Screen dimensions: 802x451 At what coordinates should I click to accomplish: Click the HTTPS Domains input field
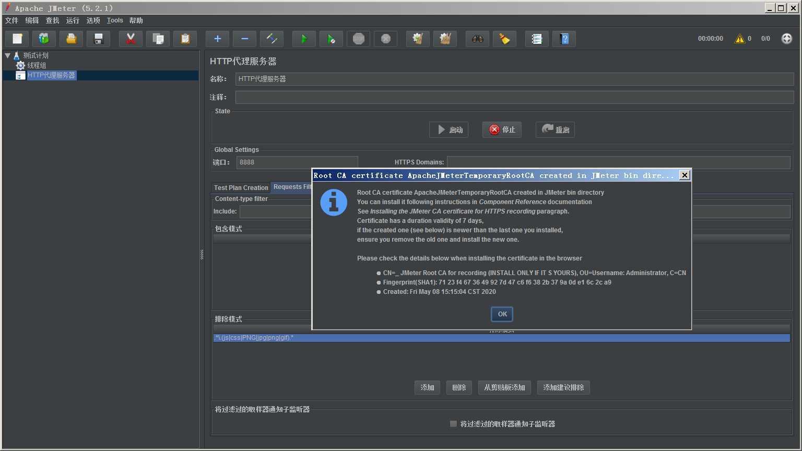[x=618, y=162]
